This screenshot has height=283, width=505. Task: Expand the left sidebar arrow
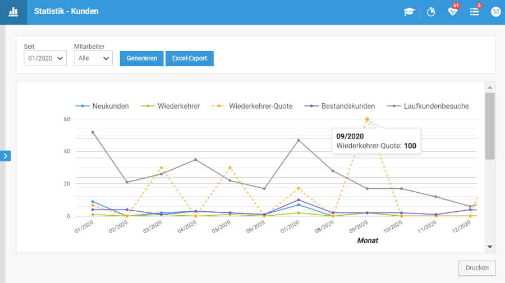click(6, 156)
